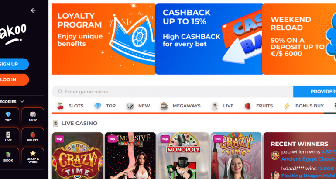This screenshot has width=336, height=179.
Task: Select LIVE card tile in the sidebar
Action: 8,137
